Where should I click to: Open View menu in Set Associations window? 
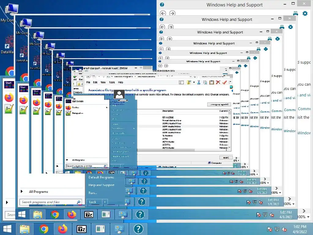(103, 82)
